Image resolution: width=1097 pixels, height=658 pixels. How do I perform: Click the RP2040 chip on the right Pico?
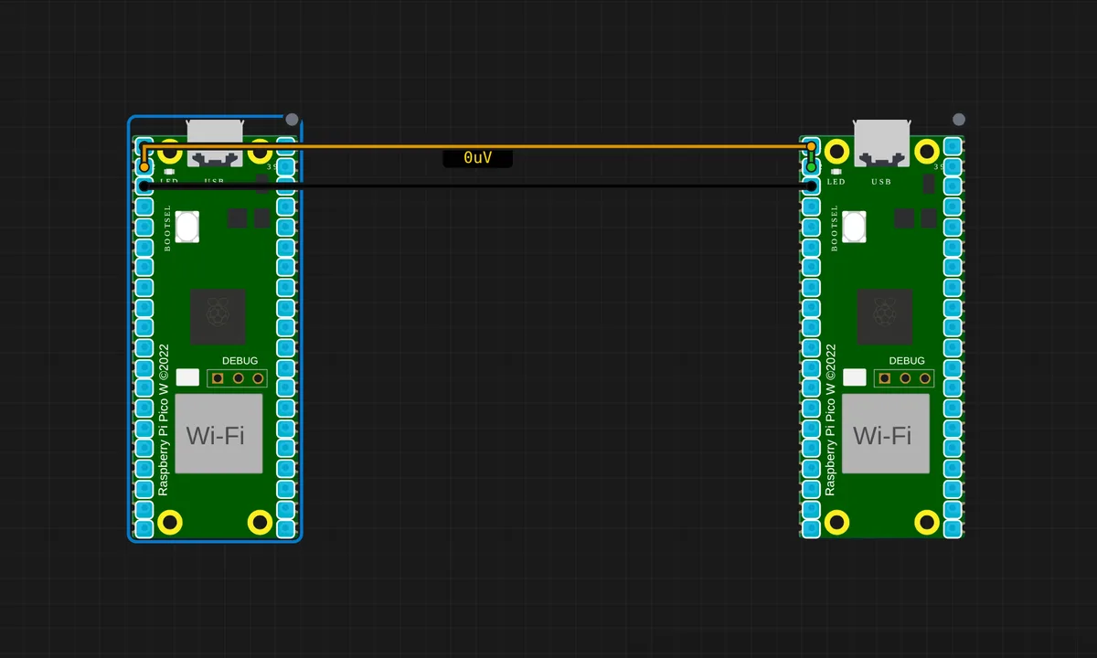tap(885, 316)
